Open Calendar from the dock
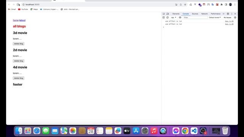244x137 pixels. [x=91, y=131]
